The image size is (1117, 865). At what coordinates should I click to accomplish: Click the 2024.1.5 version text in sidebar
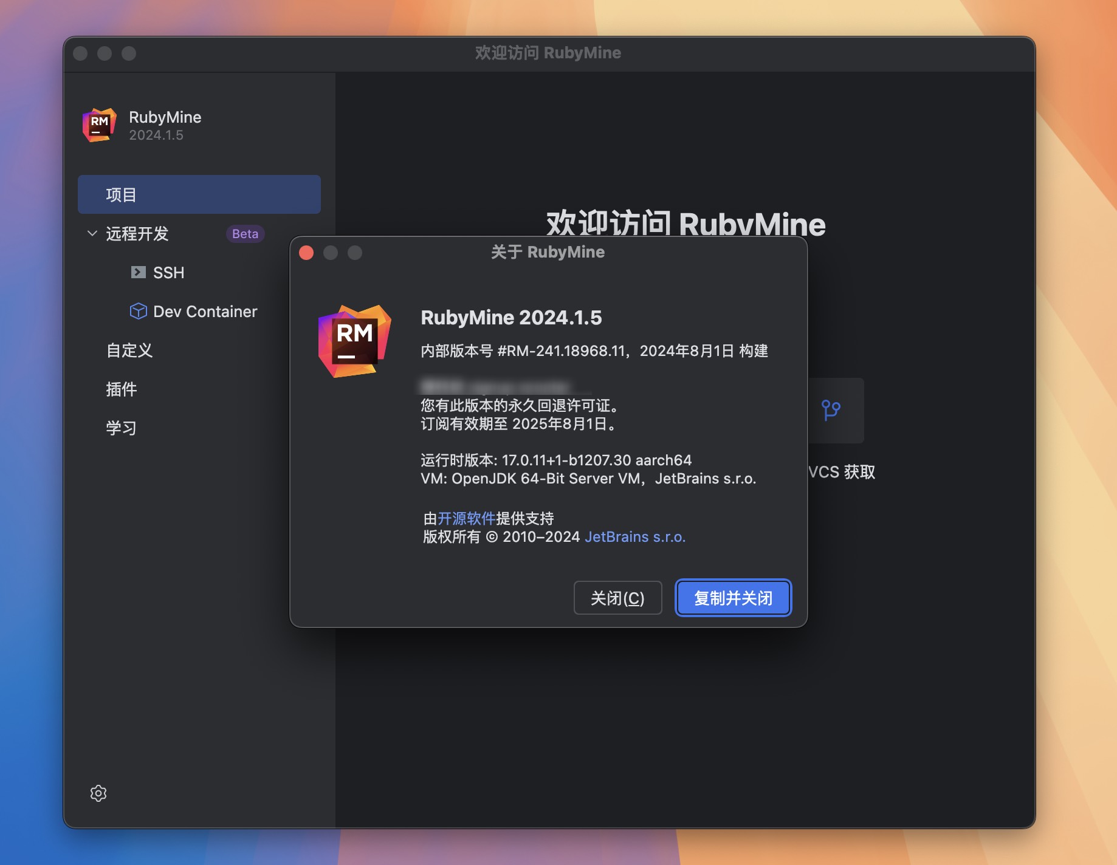pos(156,135)
